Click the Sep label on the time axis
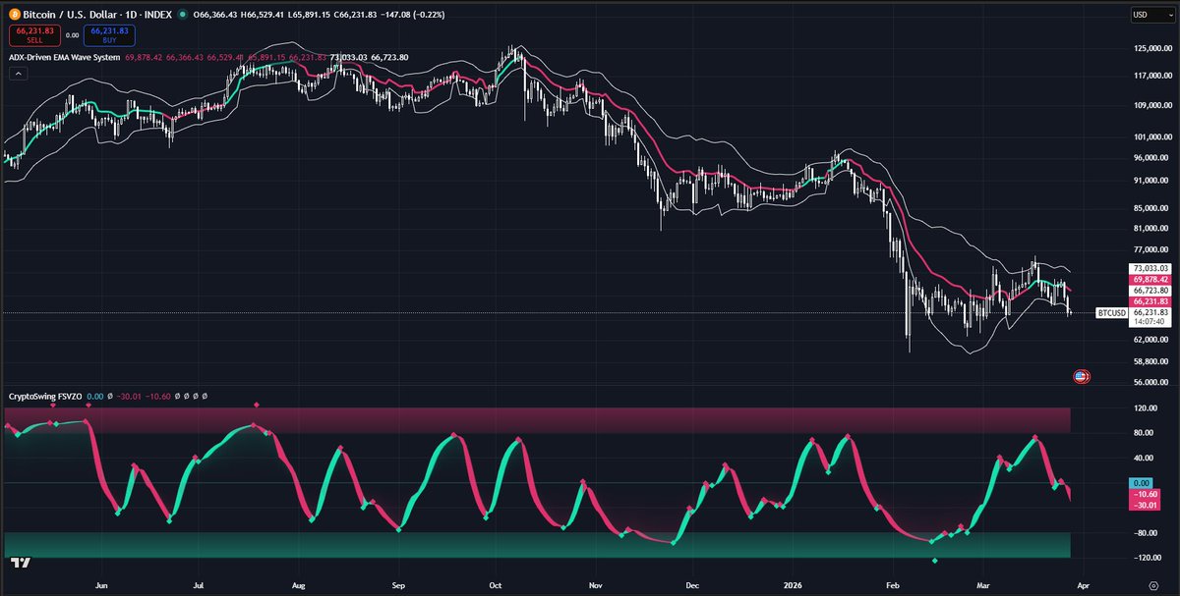Screen dimensions: 1180x596 (398, 583)
